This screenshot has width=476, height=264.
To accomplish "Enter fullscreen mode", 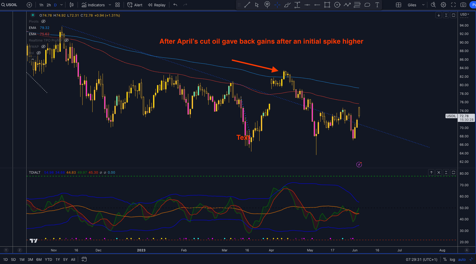I will (x=453, y=5).
